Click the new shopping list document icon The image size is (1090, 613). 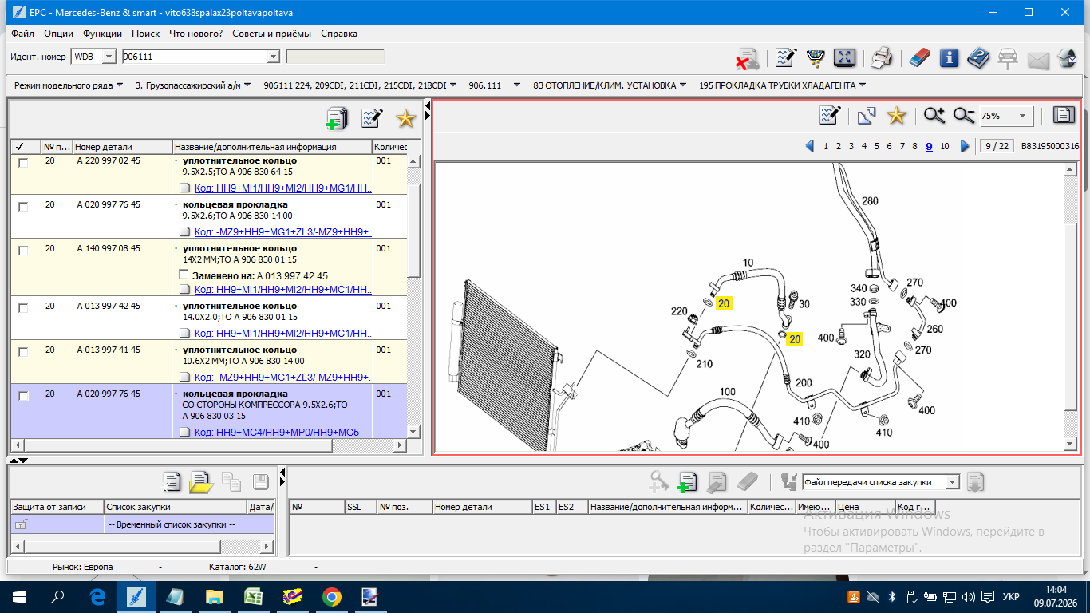point(172,481)
